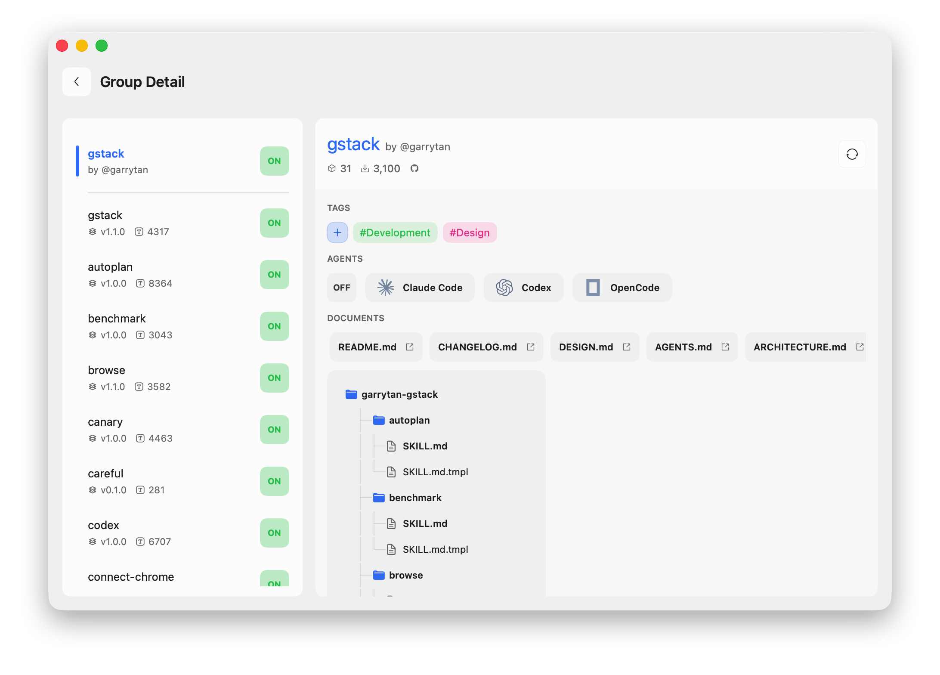Open SKILL.md.tmpl under autoplan

(435, 472)
